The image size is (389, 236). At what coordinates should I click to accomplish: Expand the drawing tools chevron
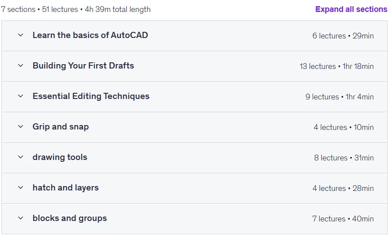(x=21, y=157)
